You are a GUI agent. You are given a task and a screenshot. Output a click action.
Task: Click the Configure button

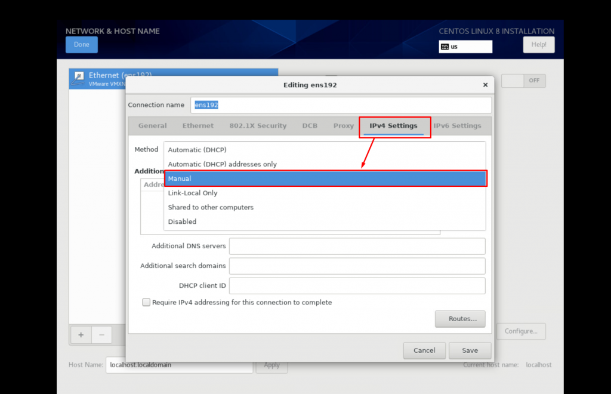coord(521,331)
